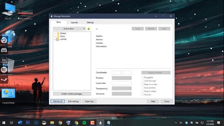Click the Rainmeter droplet icon on the taskbar
This screenshot has height=126, width=224.
click(x=100, y=123)
